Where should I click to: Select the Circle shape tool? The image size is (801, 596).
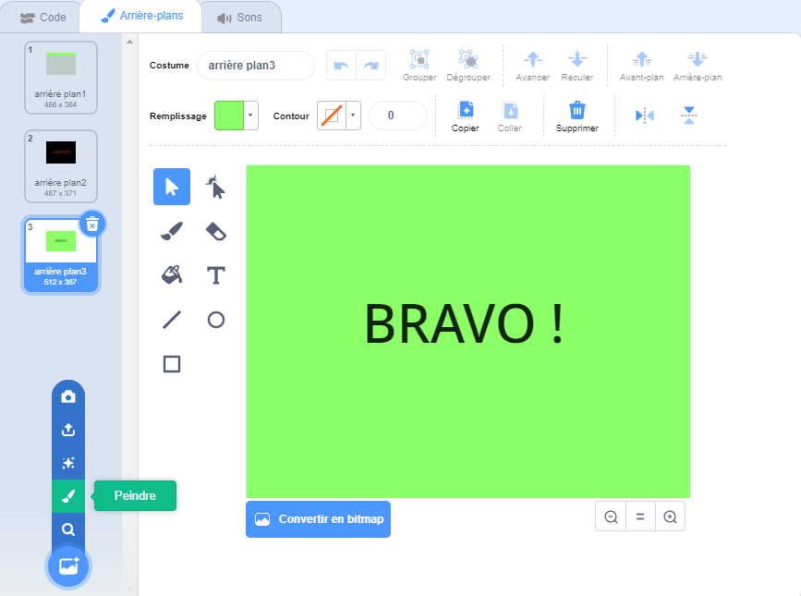point(215,320)
